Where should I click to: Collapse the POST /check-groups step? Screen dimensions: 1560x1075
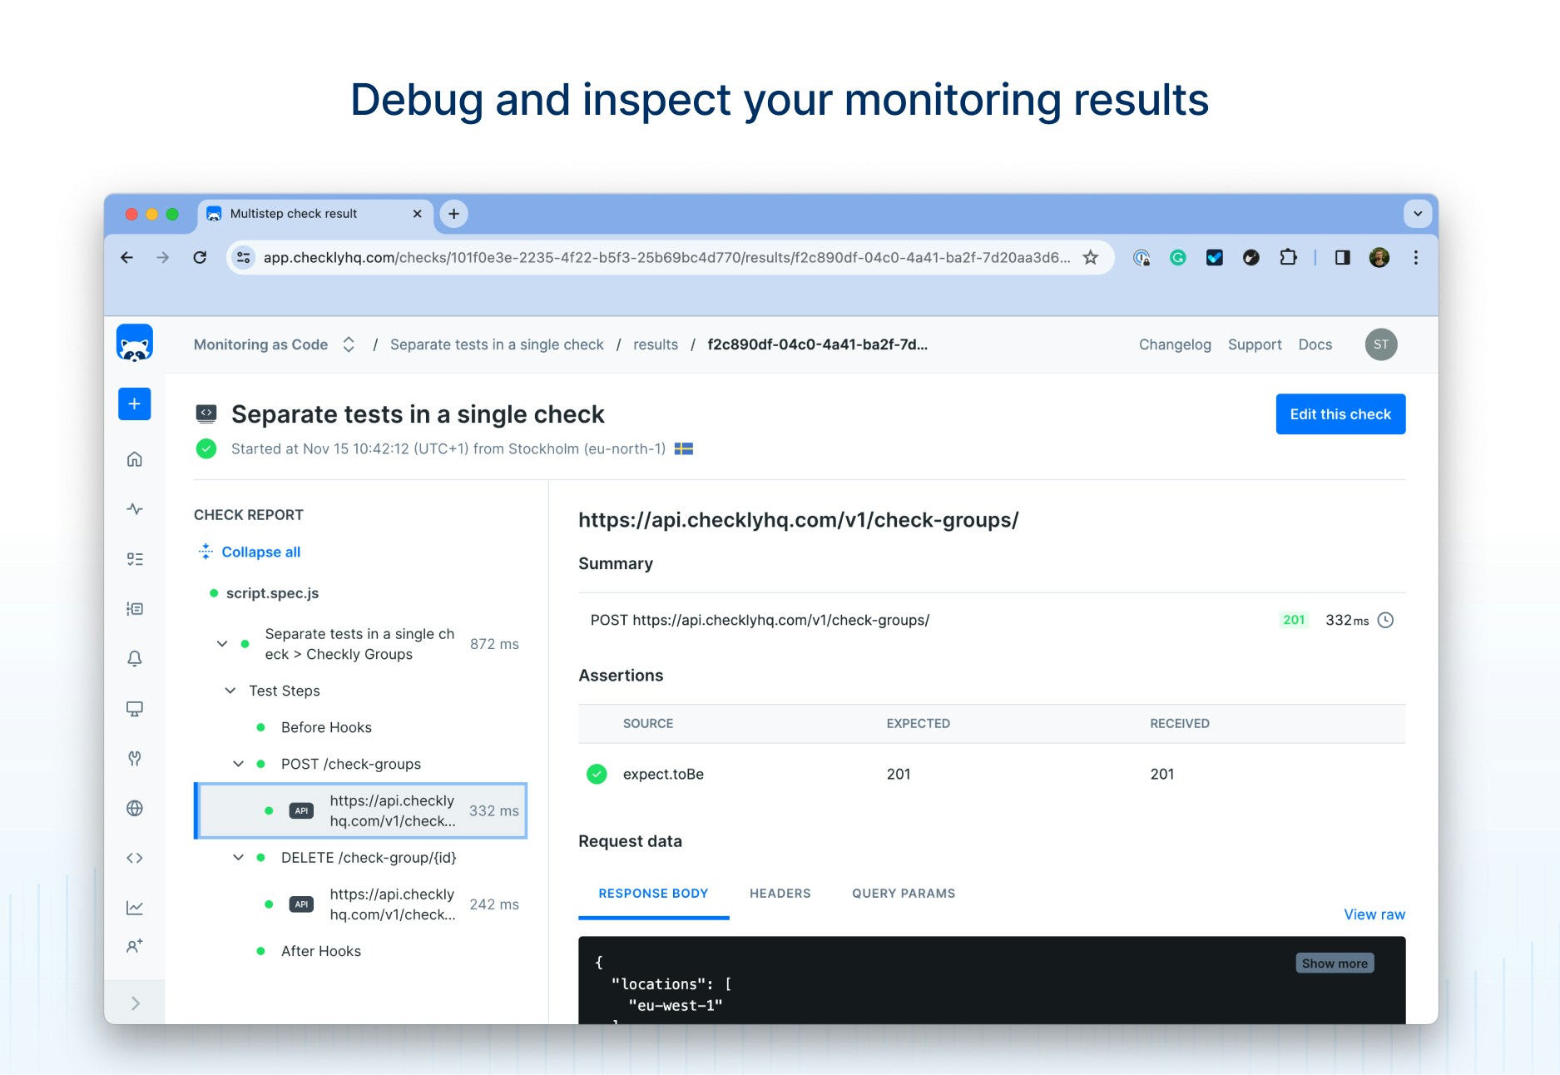click(x=238, y=764)
